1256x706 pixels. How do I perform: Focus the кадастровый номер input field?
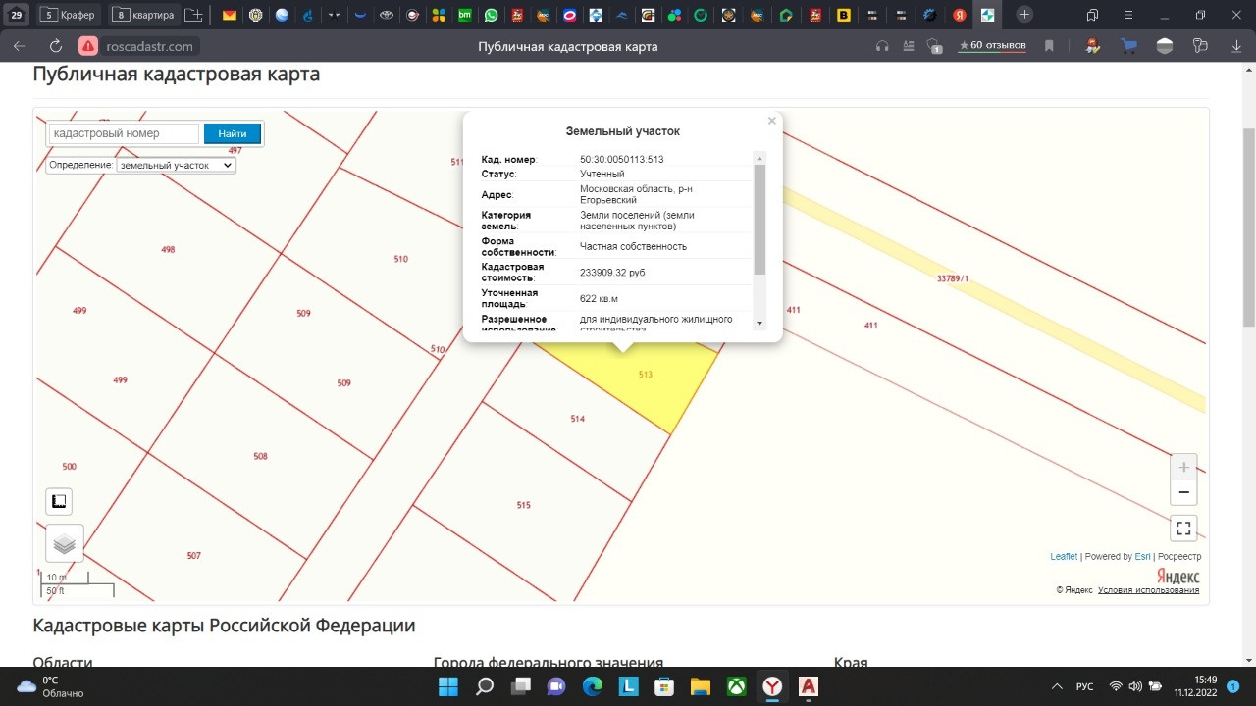(x=124, y=133)
